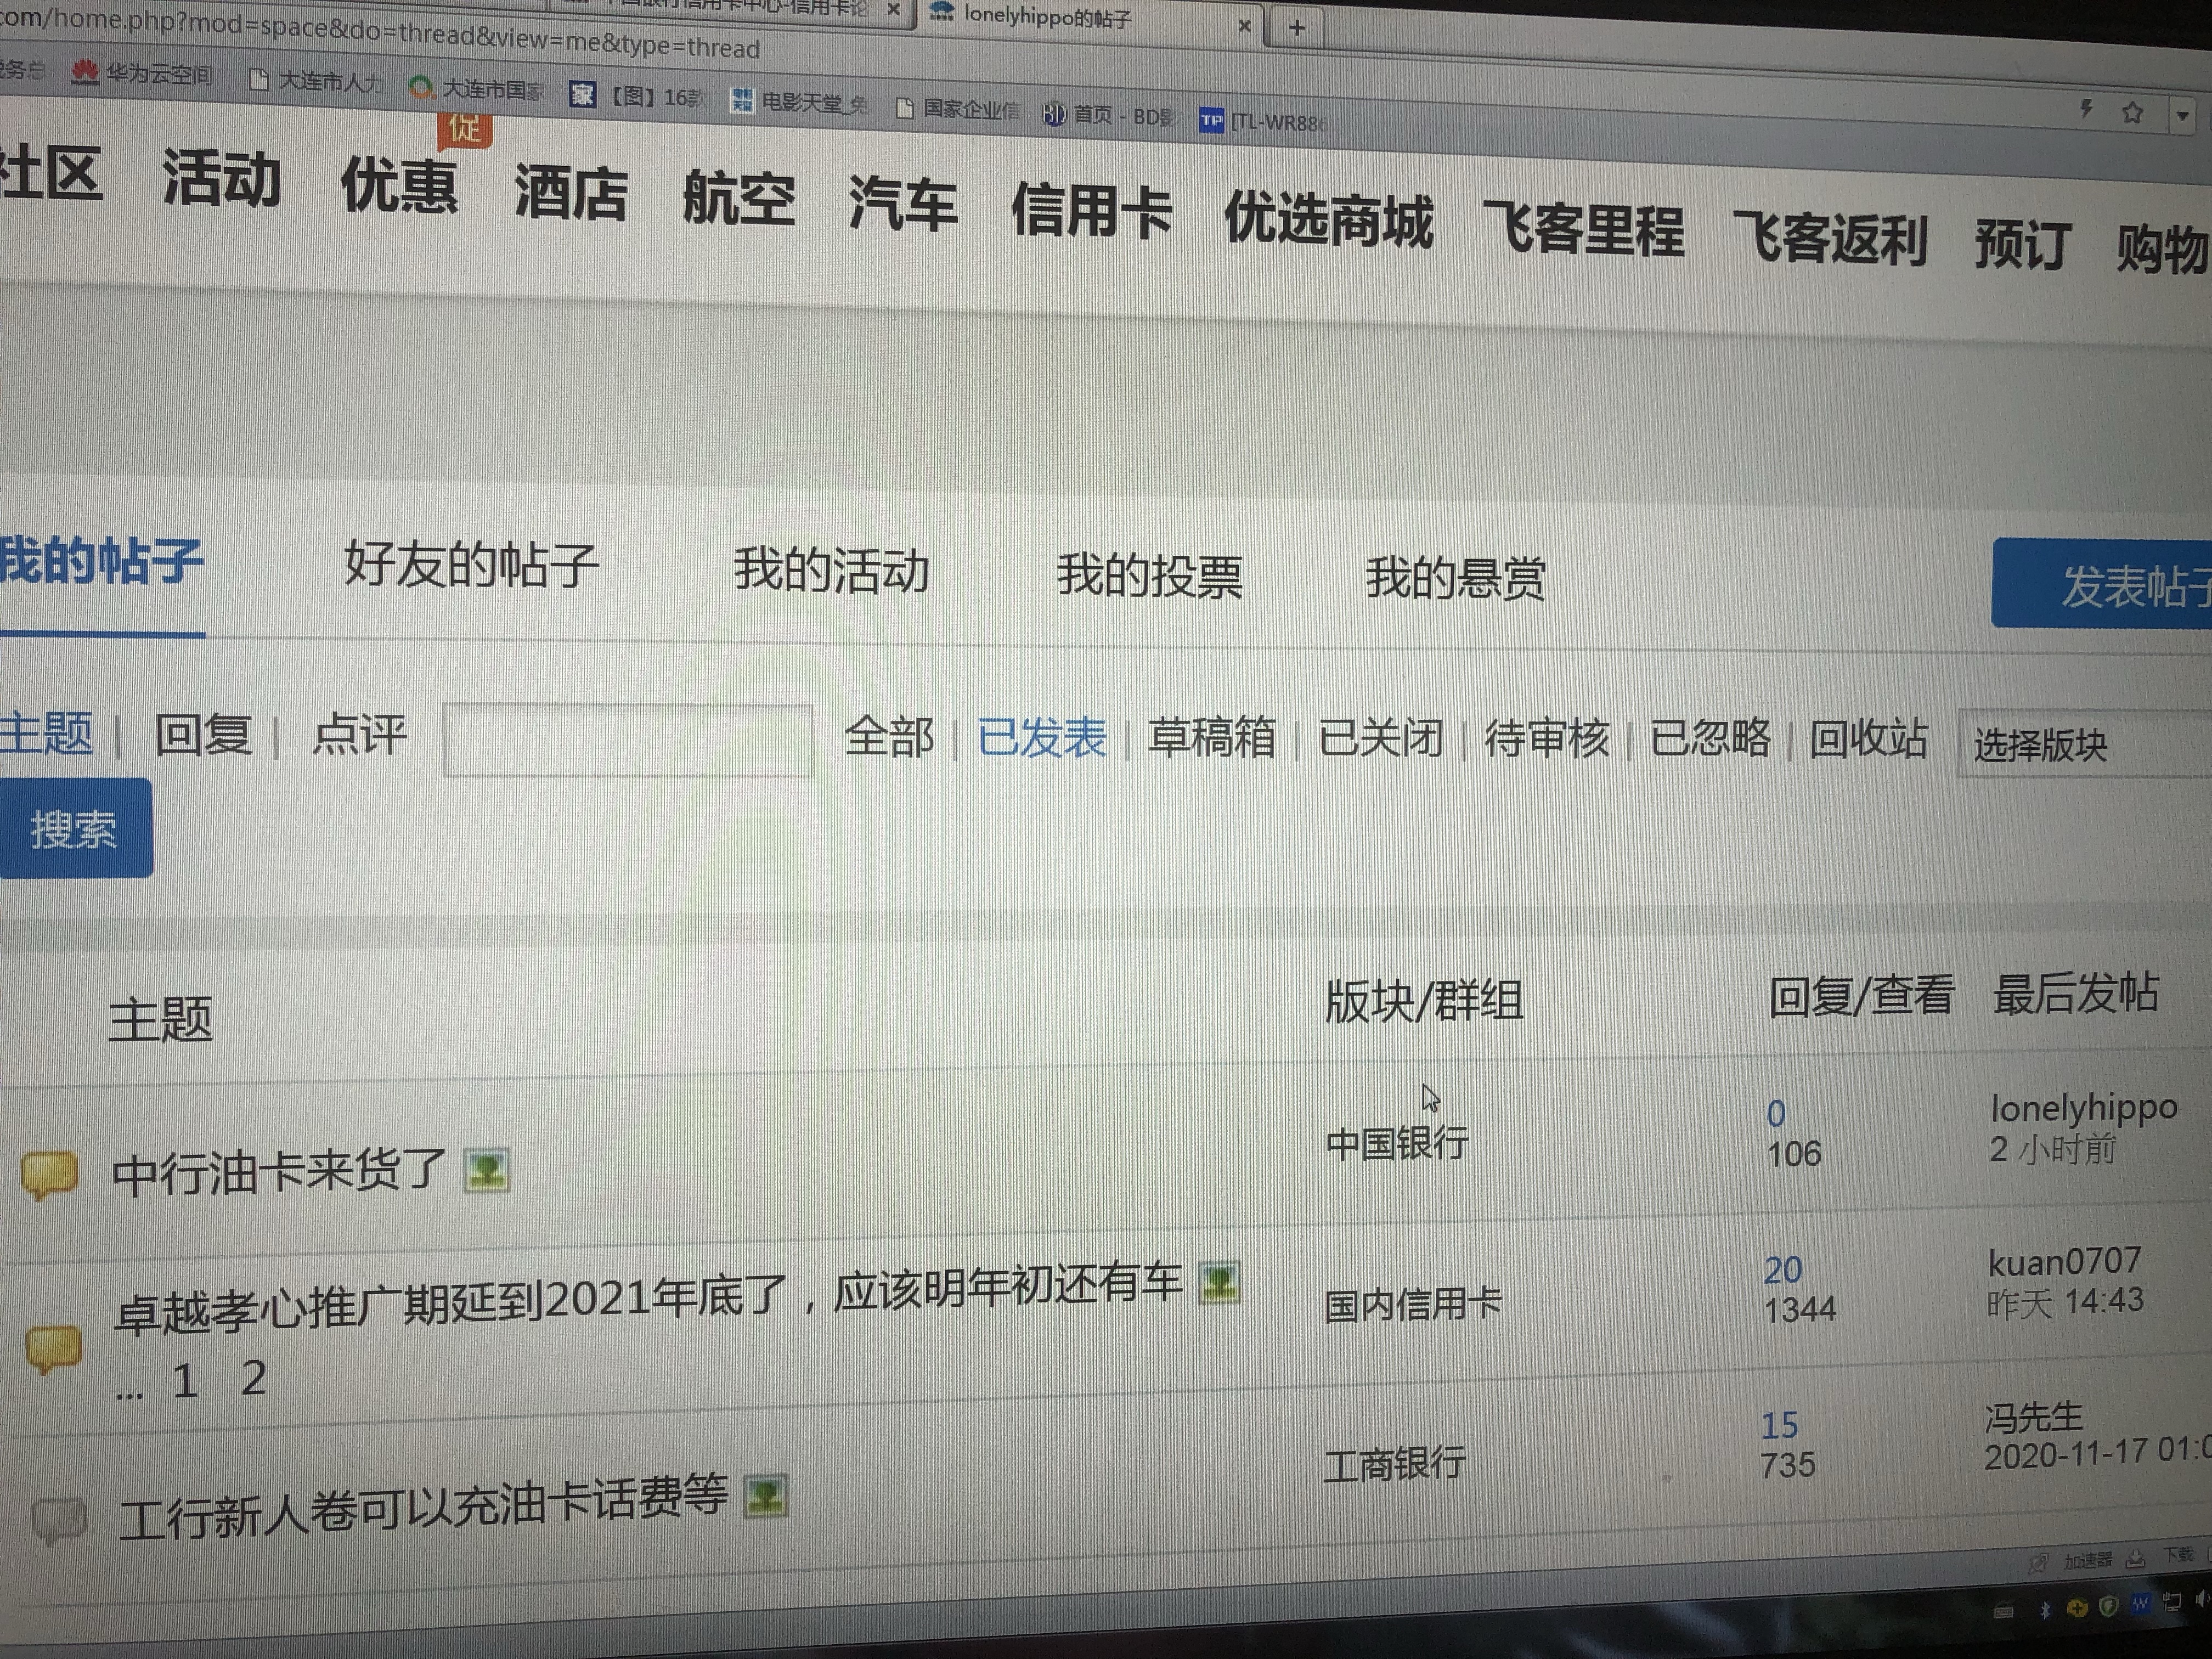Open the 首页 - BD影 bookmark
This screenshot has height=1659, width=2212.
(1109, 115)
